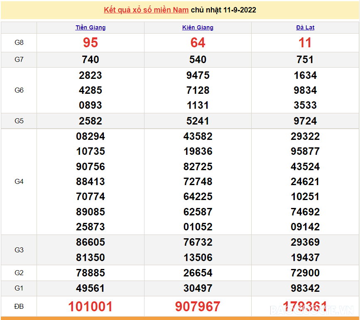Viewport: 360px width, 320px height.
Task: Select the G2 number 78885
Action: tap(91, 273)
